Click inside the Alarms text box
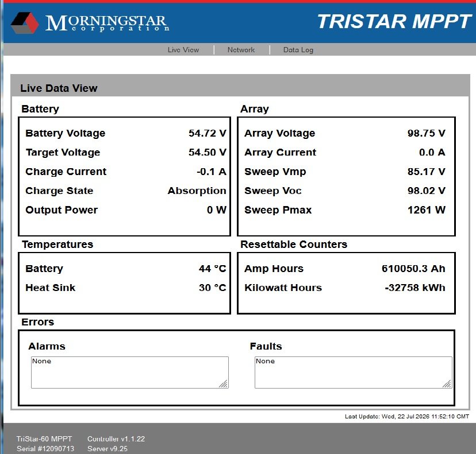The image size is (476, 454). tap(129, 372)
